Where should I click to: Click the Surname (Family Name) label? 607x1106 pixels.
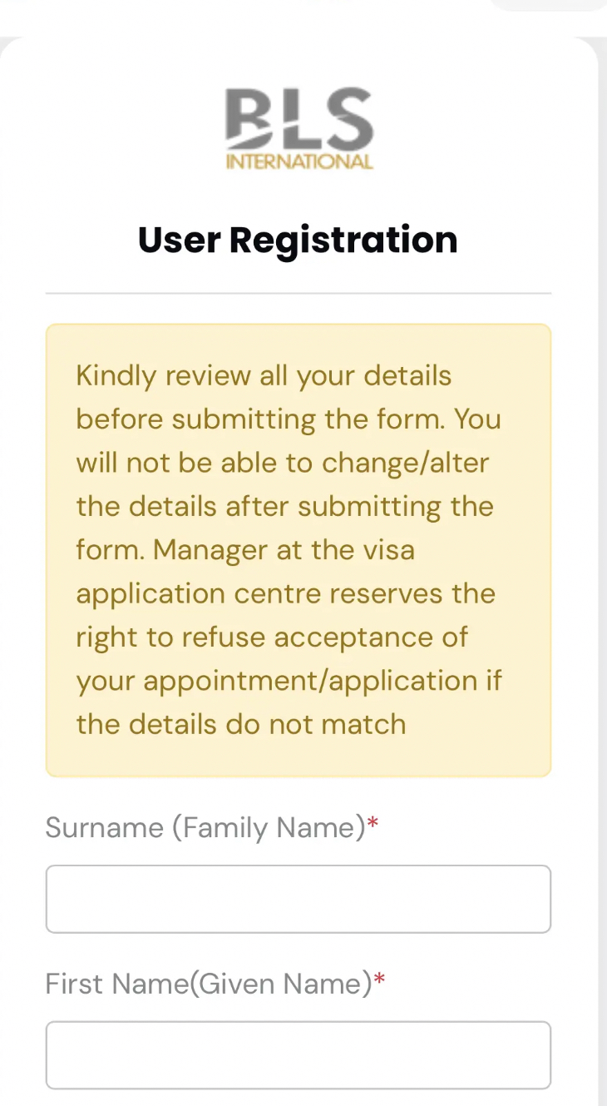pyautogui.click(x=205, y=827)
